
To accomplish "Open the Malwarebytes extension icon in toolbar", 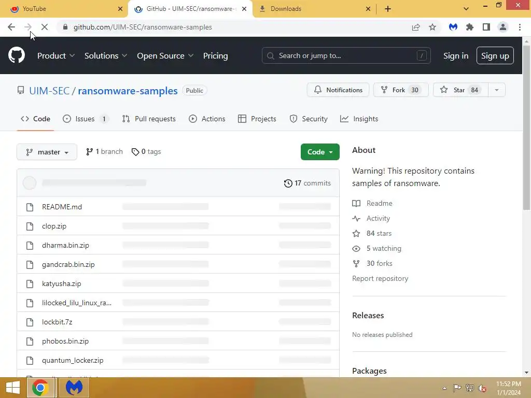I will click(x=453, y=27).
